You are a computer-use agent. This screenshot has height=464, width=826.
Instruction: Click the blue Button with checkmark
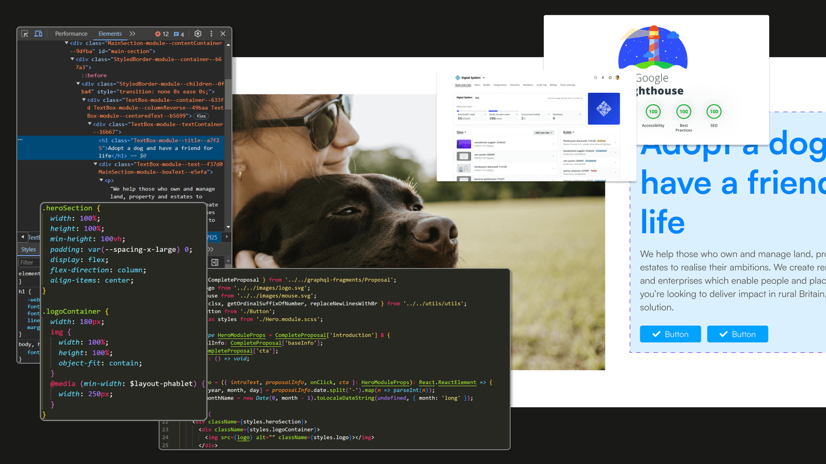pos(670,334)
